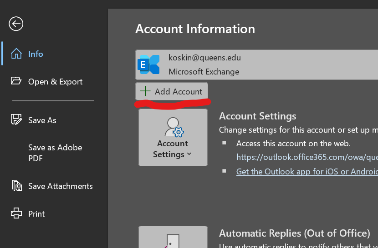
Task: Open the outlook.office365.com web access link
Action: point(307,157)
